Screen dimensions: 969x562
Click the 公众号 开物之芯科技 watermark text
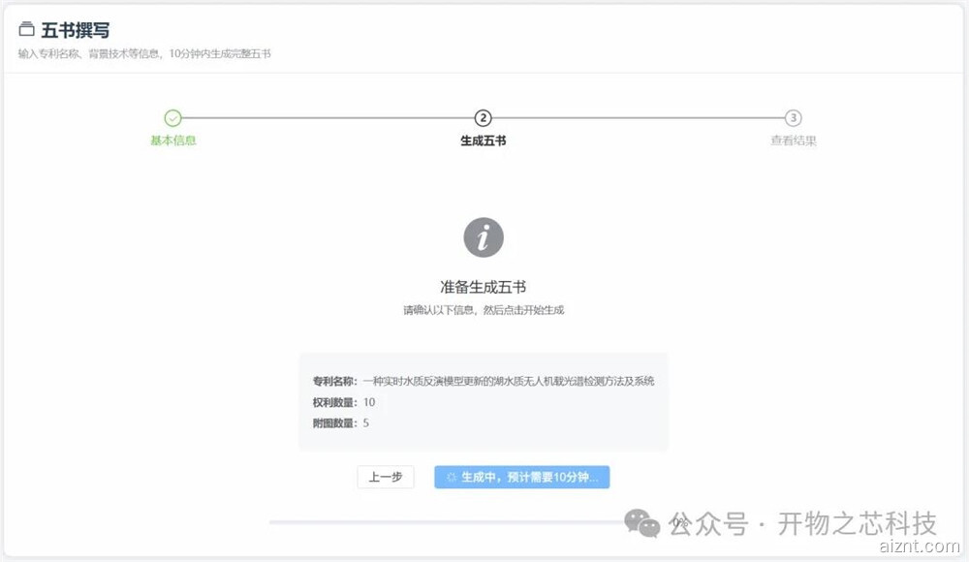[803, 524]
